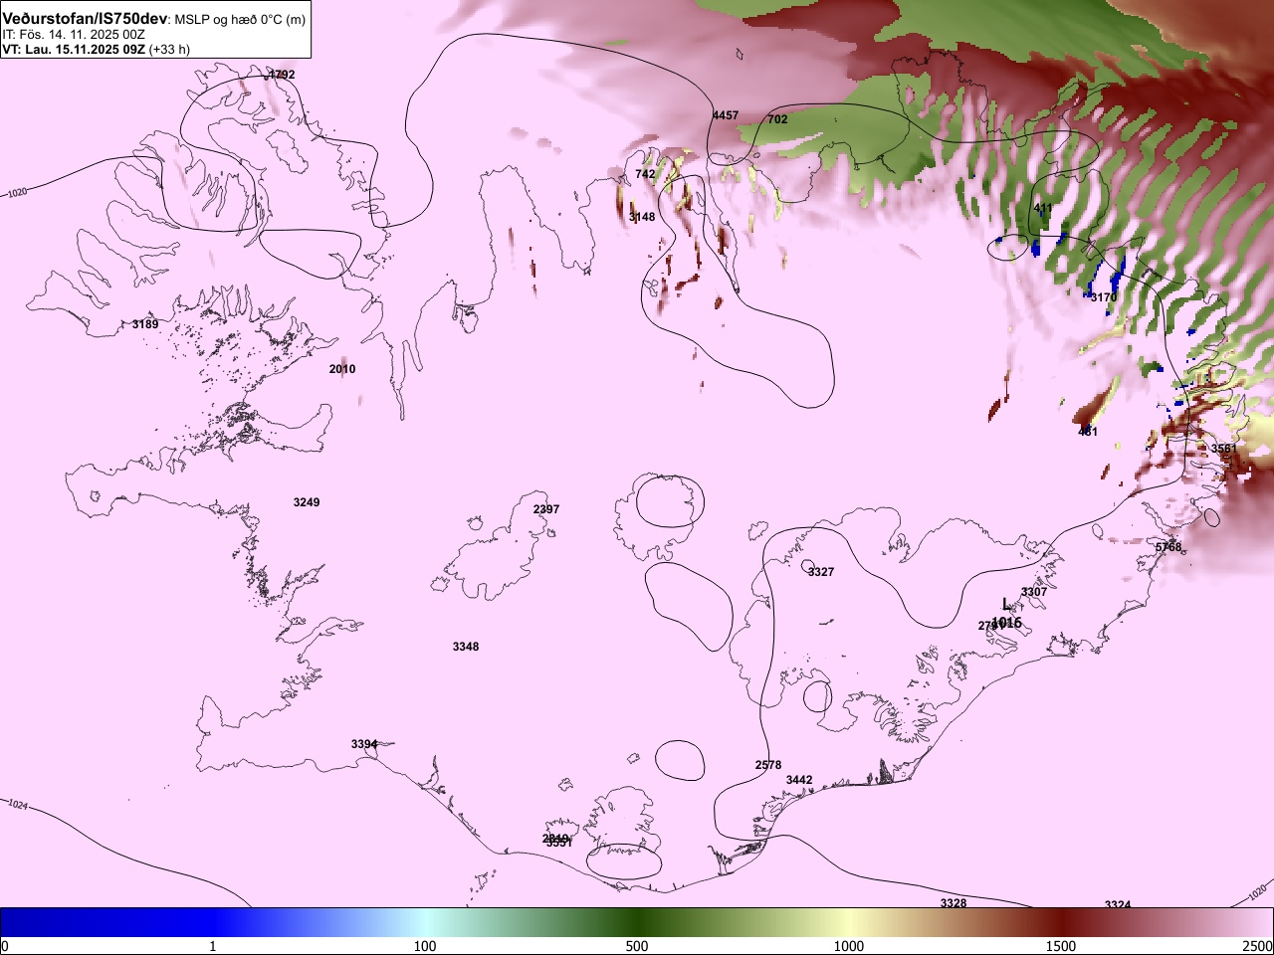The height and width of the screenshot is (955, 1274).
Task: Click the map value 5768
Action: 1168,547
